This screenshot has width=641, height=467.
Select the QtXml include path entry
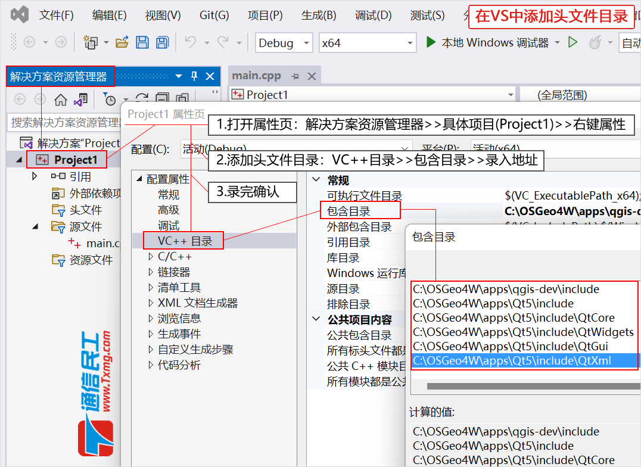click(524, 361)
